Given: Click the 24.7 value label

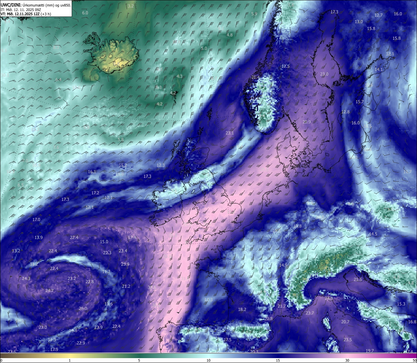Looking at the screenshot, I should click(x=50, y=290).
